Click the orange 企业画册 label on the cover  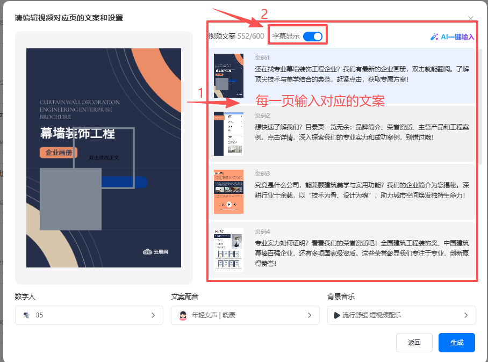click(x=59, y=153)
